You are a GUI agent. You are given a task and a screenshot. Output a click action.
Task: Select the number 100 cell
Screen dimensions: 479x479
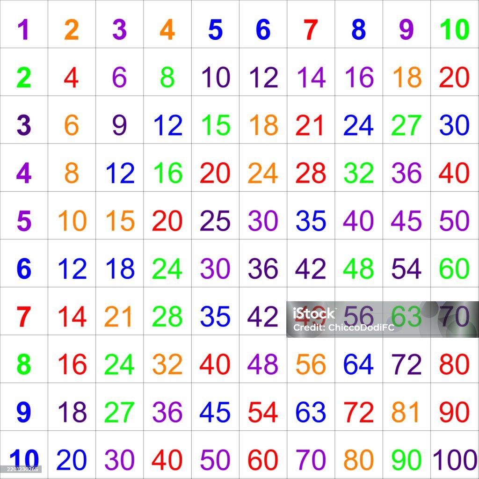coord(455,460)
